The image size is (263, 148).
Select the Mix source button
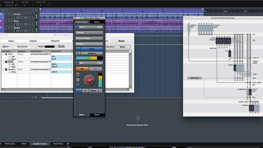[82, 69]
